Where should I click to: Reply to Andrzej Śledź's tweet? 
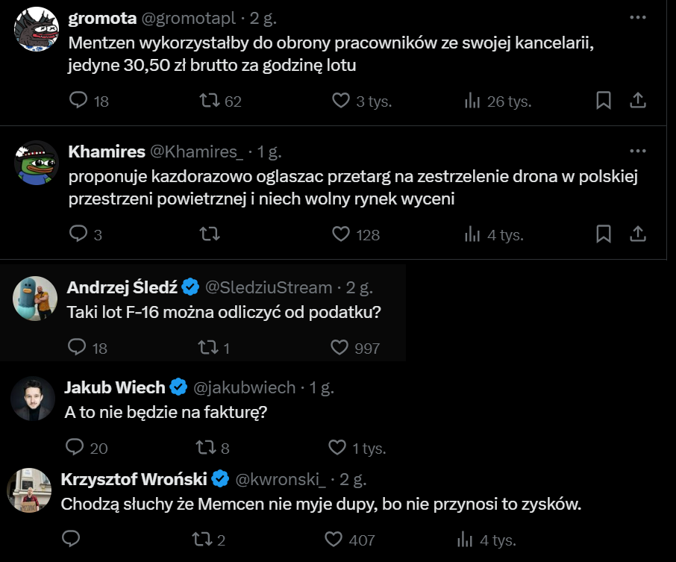click(78, 347)
